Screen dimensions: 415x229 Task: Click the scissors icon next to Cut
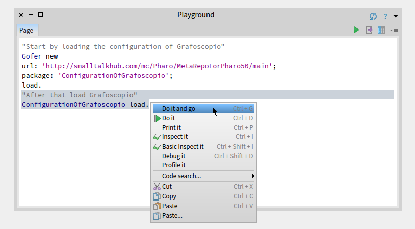(157, 187)
